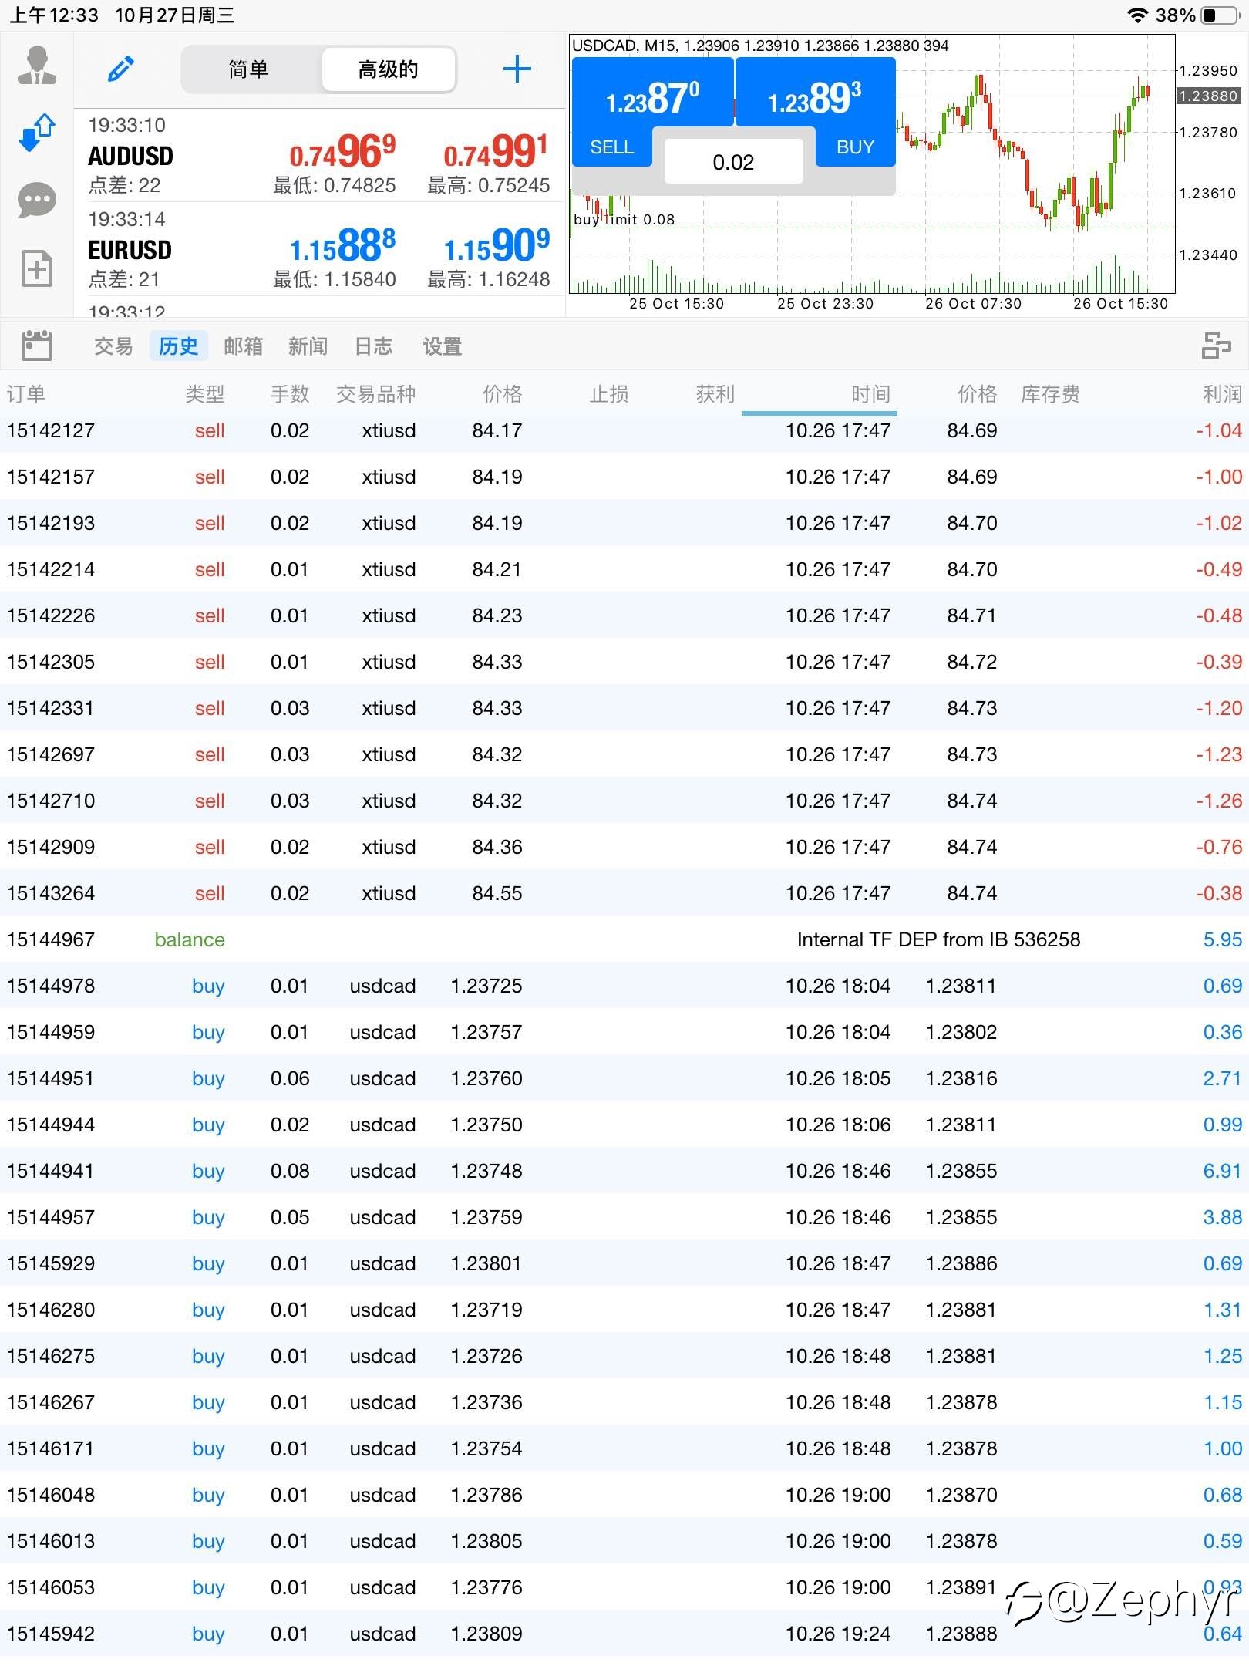Select the balance entry 15144967
This screenshot has height=1666, width=1249.
pos(624,939)
